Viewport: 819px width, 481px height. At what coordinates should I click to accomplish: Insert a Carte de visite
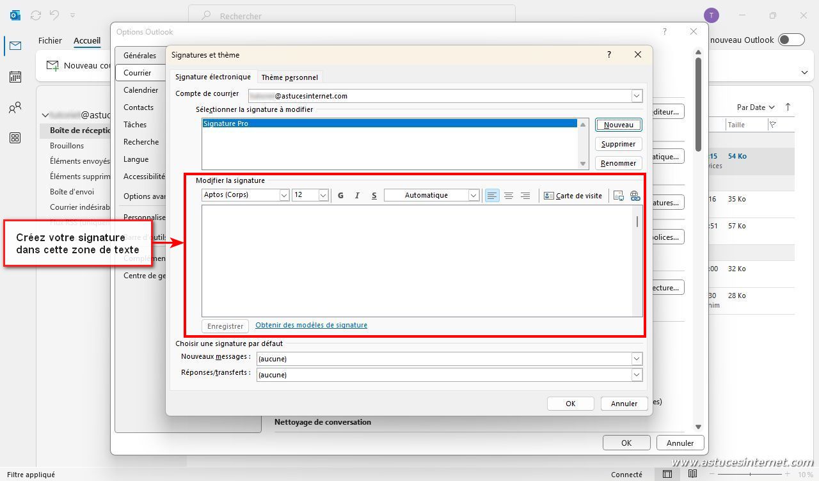[x=573, y=196]
